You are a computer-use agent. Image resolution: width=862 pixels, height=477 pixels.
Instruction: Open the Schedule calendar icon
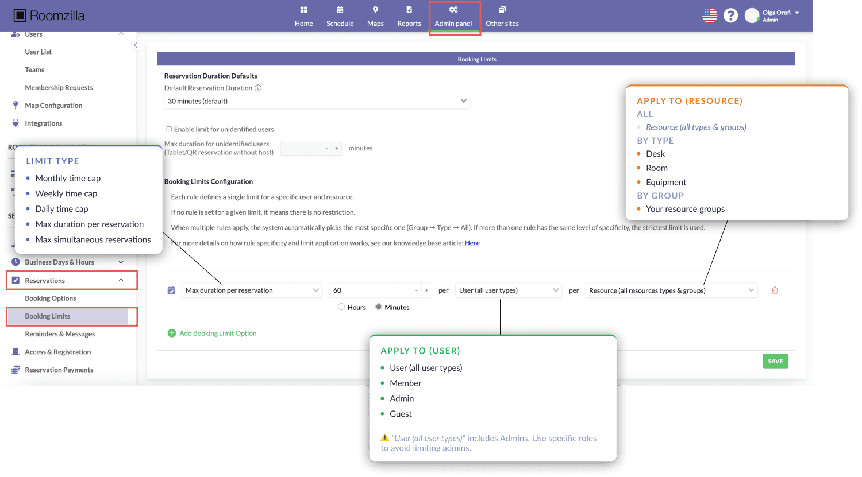coord(340,10)
